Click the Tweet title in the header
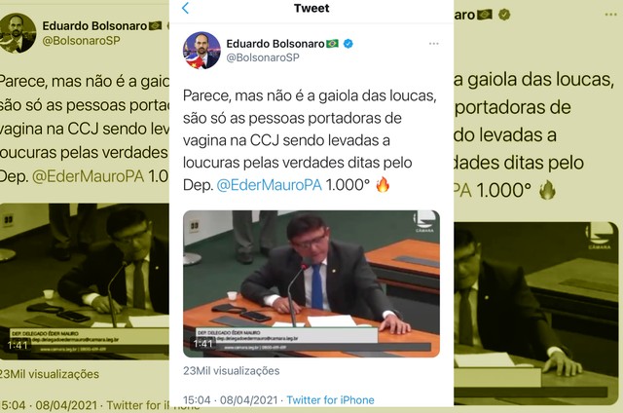623x413 pixels. point(311,8)
